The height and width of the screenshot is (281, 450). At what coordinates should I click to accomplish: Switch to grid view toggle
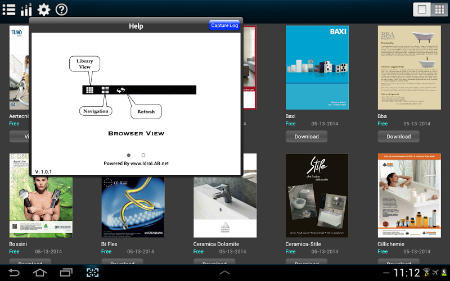(439, 10)
